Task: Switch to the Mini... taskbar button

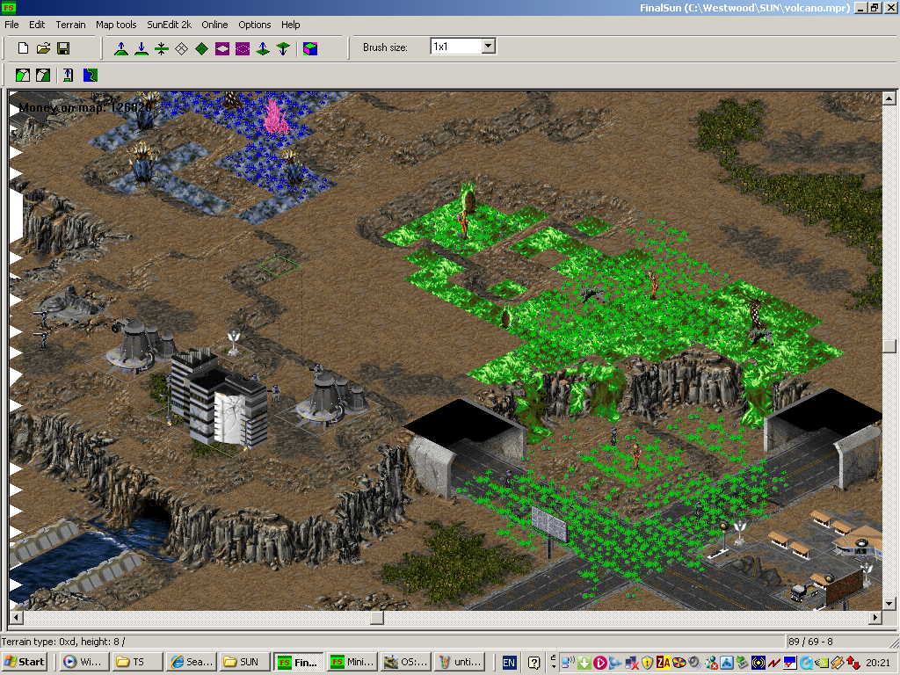Action: pyautogui.click(x=352, y=662)
